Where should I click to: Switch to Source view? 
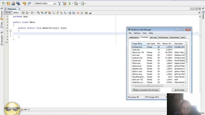click(8, 13)
